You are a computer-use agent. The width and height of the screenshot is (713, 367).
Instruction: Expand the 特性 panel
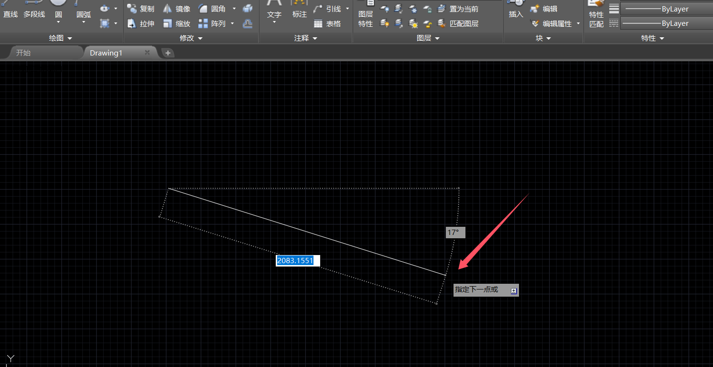pyautogui.click(x=653, y=38)
